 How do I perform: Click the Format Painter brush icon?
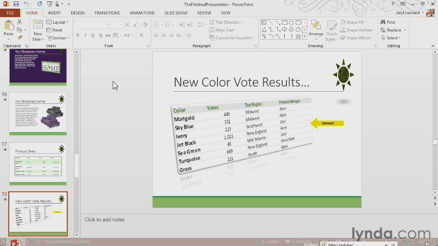click(20, 37)
